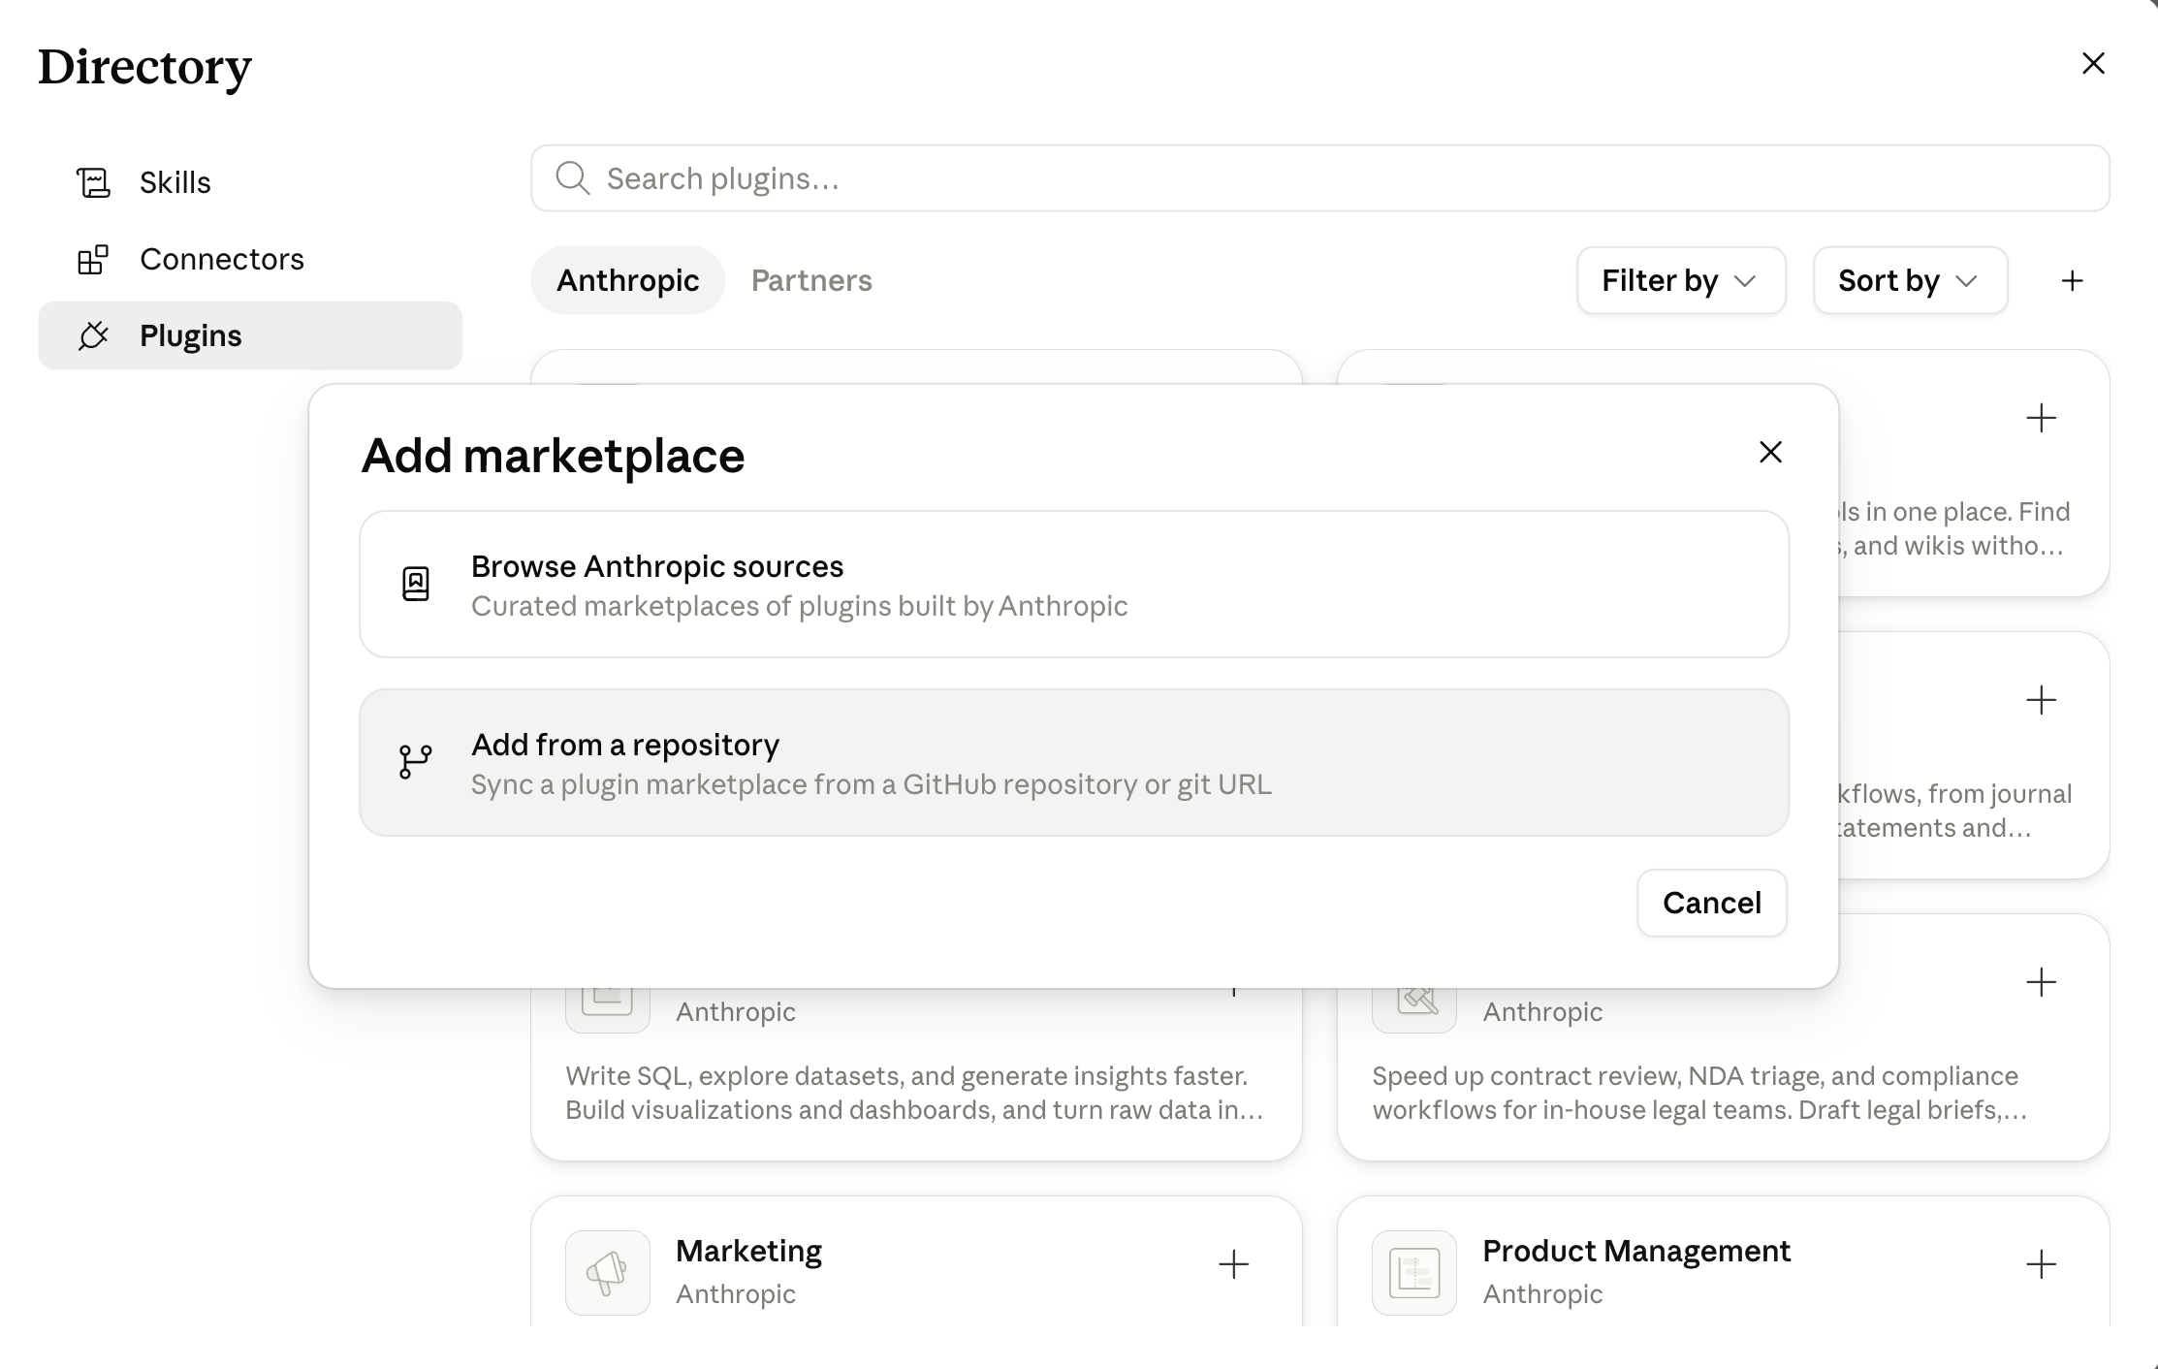
Task: Click the Connectors blocks icon
Action: (x=93, y=259)
